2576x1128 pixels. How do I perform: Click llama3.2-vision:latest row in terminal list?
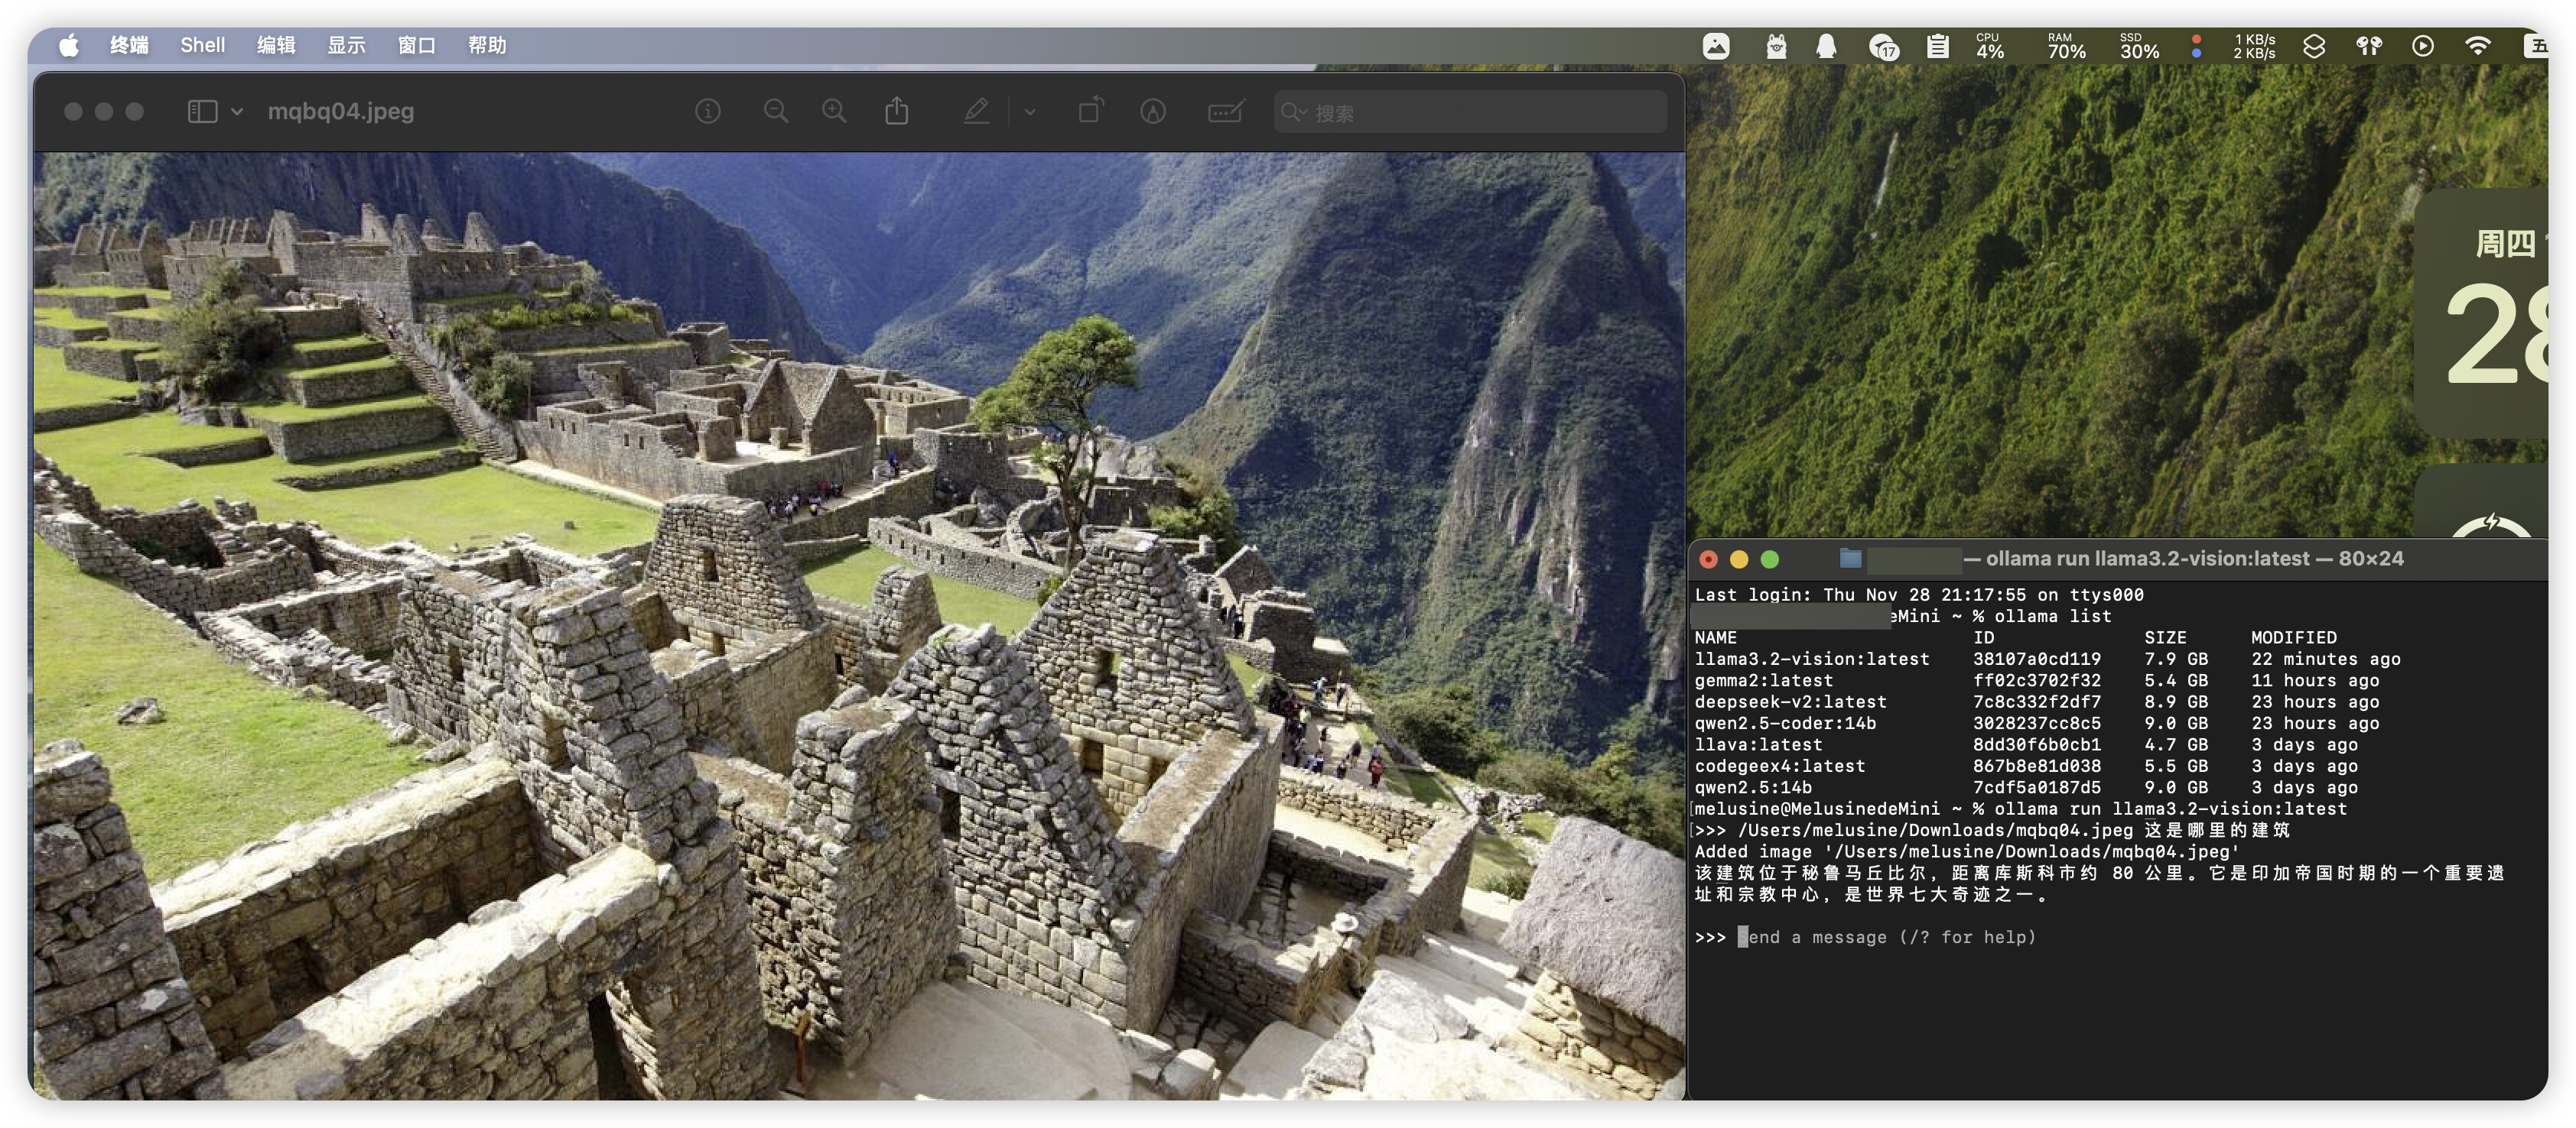click(2047, 660)
